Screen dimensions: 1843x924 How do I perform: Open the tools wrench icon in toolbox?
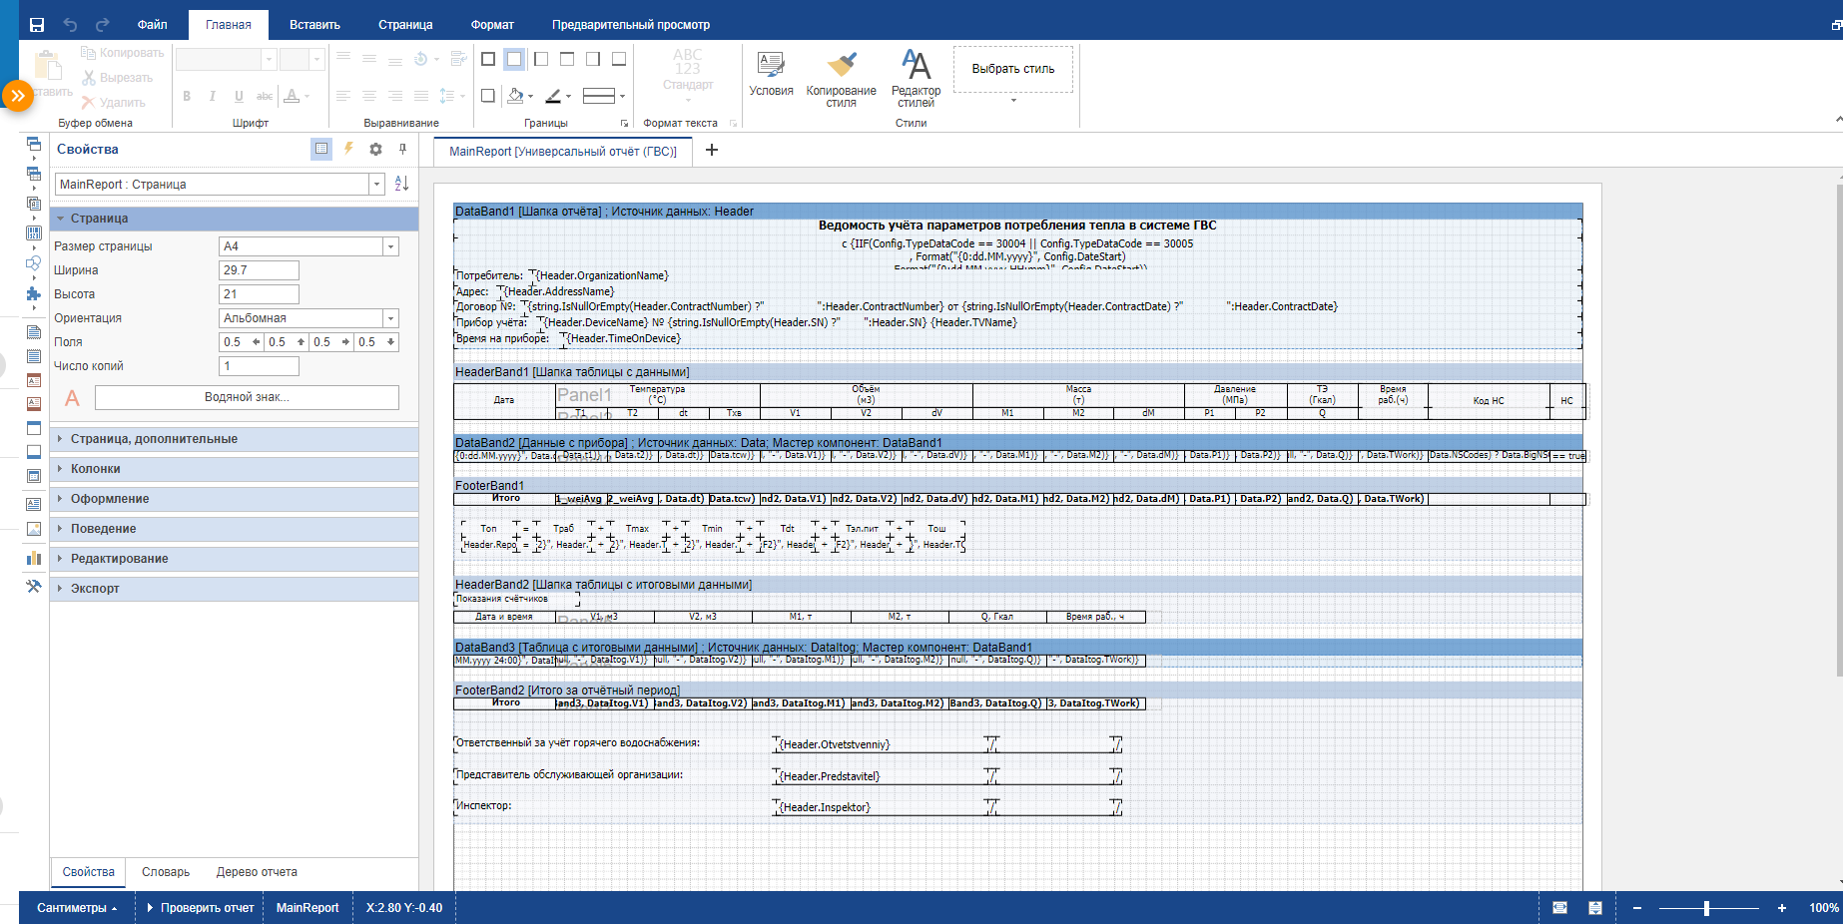[33, 587]
